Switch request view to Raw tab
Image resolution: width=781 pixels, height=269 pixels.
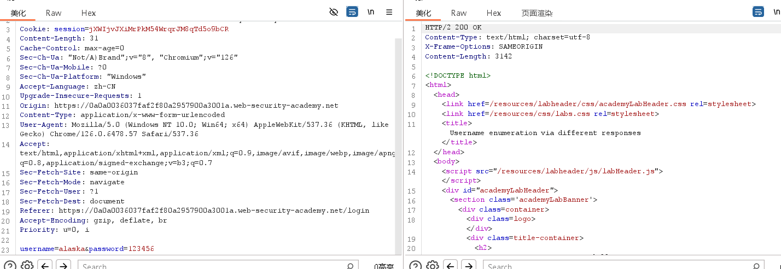tap(54, 13)
